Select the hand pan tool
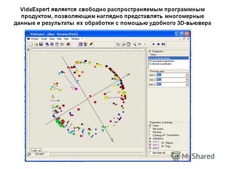 [128, 44]
